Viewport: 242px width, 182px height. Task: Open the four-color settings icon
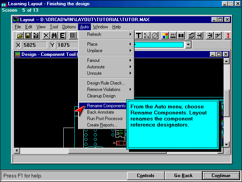[165, 35]
